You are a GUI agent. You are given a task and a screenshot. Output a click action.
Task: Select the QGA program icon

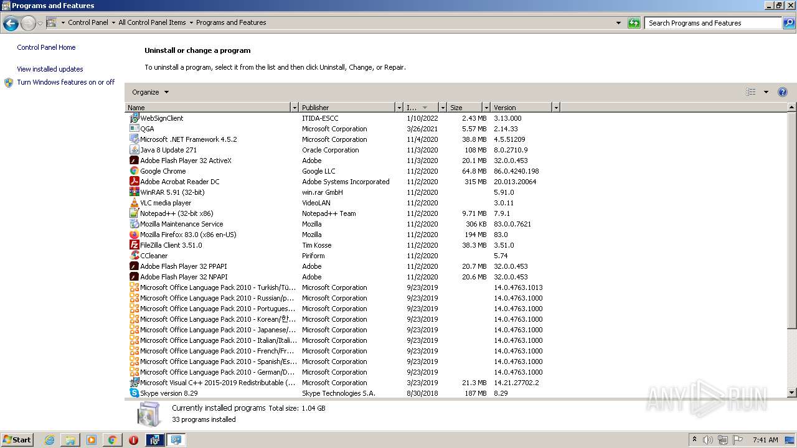[x=134, y=129]
